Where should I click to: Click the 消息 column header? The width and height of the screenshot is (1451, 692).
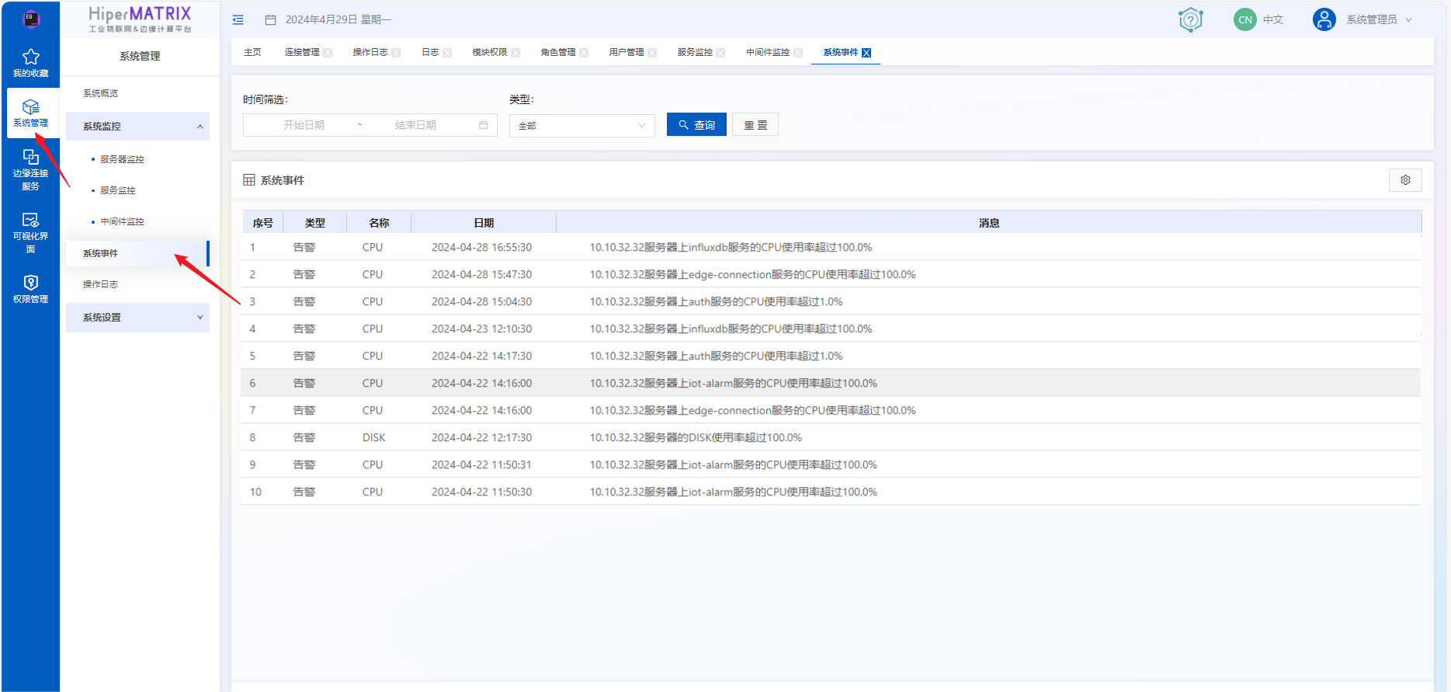click(989, 223)
